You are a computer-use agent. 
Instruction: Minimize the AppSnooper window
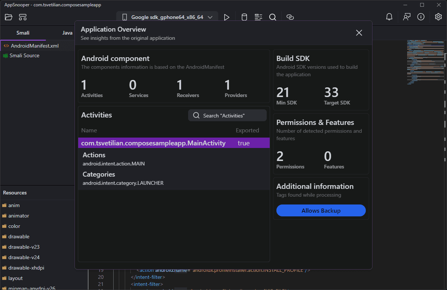[405, 5]
